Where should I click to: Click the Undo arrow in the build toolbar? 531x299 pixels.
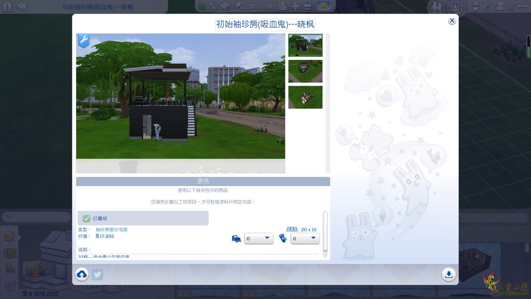253,7
